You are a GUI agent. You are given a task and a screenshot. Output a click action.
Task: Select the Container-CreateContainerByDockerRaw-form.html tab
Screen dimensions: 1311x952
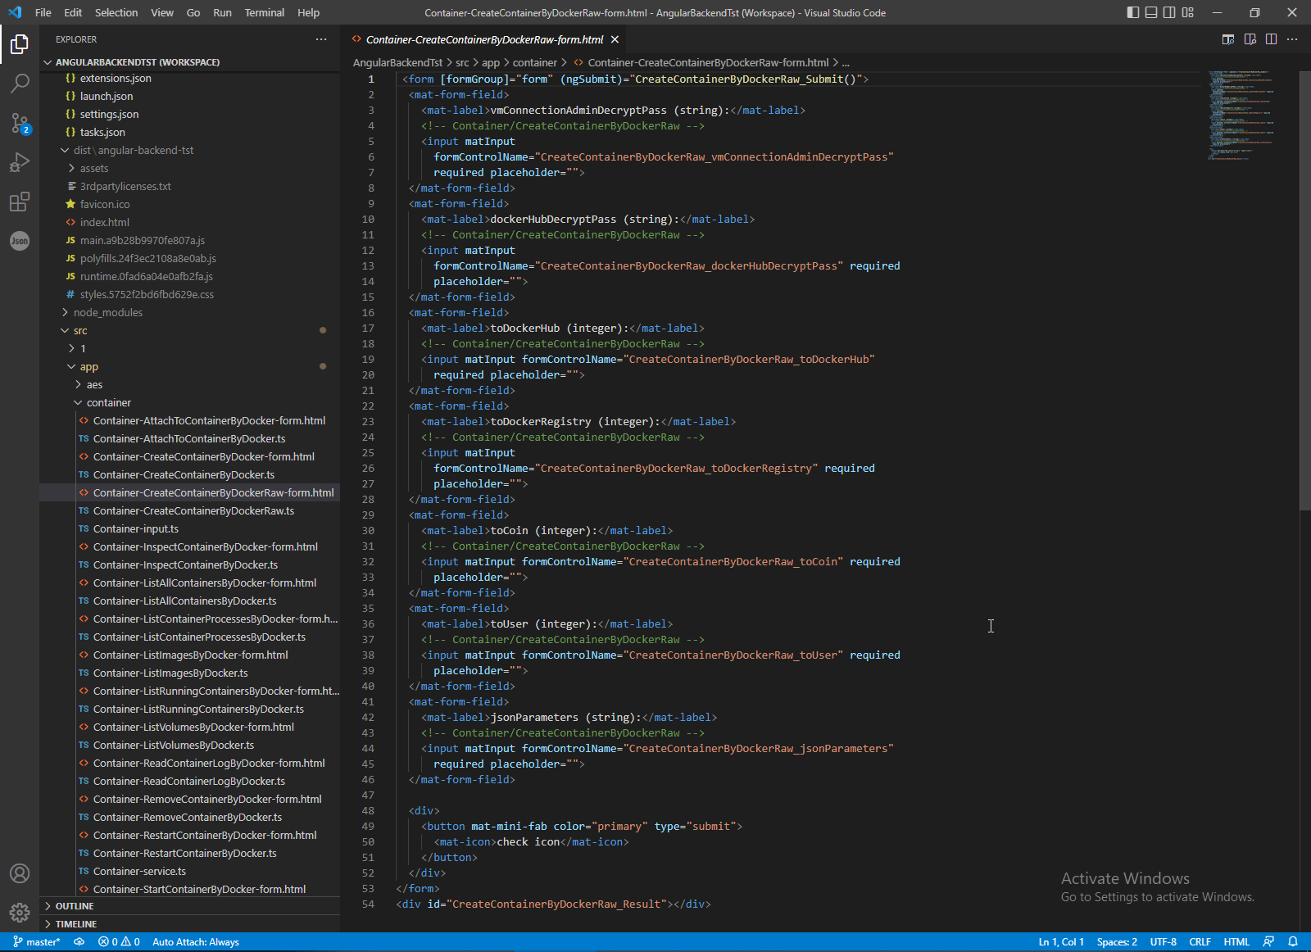click(483, 39)
